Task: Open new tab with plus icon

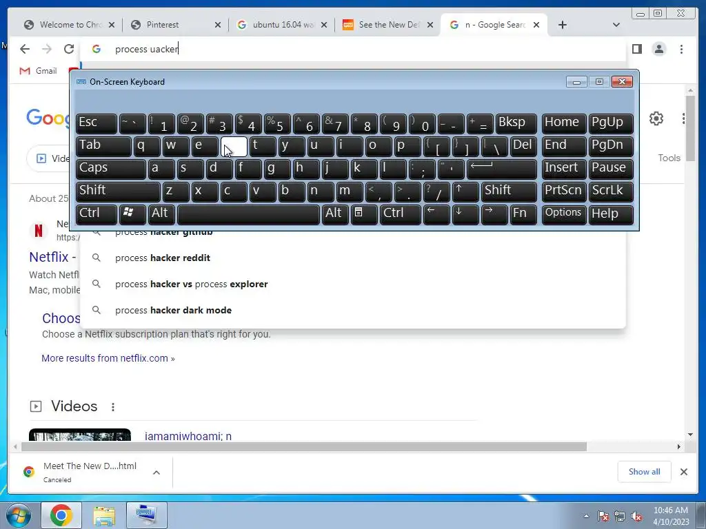Action: [563, 25]
